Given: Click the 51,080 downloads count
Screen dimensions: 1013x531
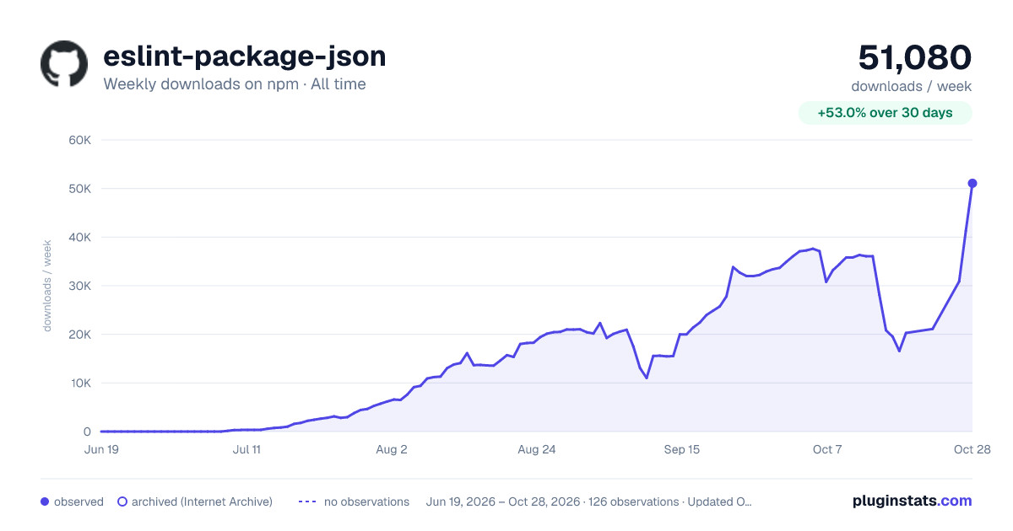Looking at the screenshot, I should tap(915, 57).
